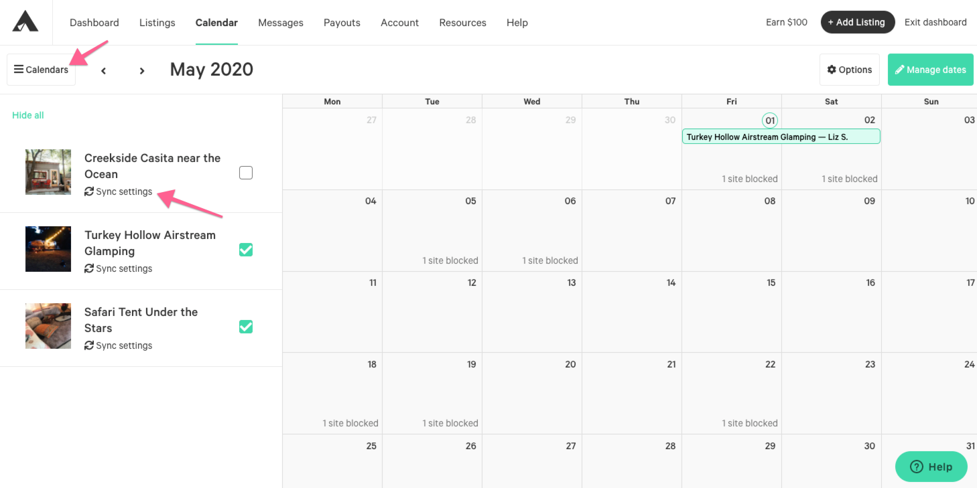Image resolution: width=977 pixels, height=488 pixels.
Task: Click '1 site blocked' on May 18
Action: coord(350,423)
